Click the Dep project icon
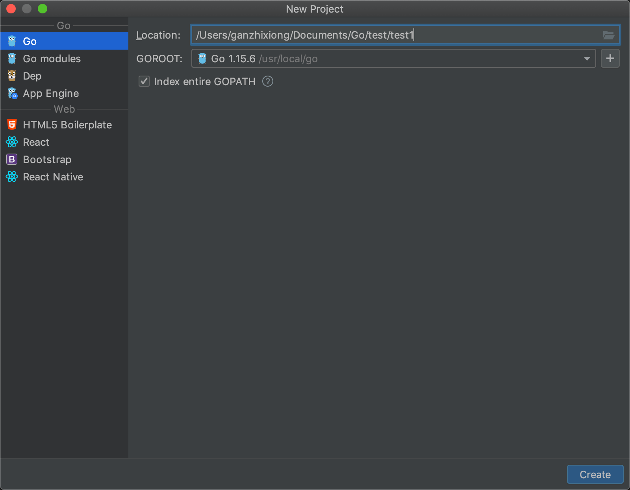Image resolution: width=630 pixels, height=490 pixels. (12, 76)
